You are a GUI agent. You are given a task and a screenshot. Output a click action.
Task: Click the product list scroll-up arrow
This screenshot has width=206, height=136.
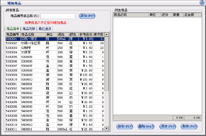pos(107,34)
